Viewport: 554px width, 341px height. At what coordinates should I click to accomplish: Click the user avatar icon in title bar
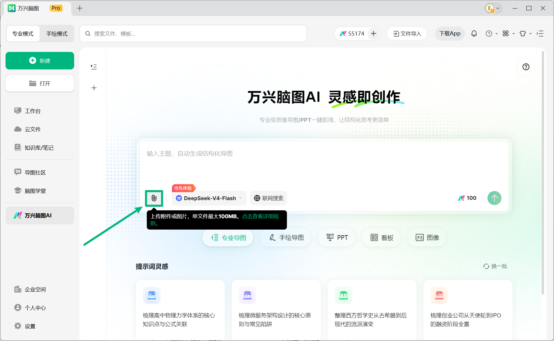[490, 8]
